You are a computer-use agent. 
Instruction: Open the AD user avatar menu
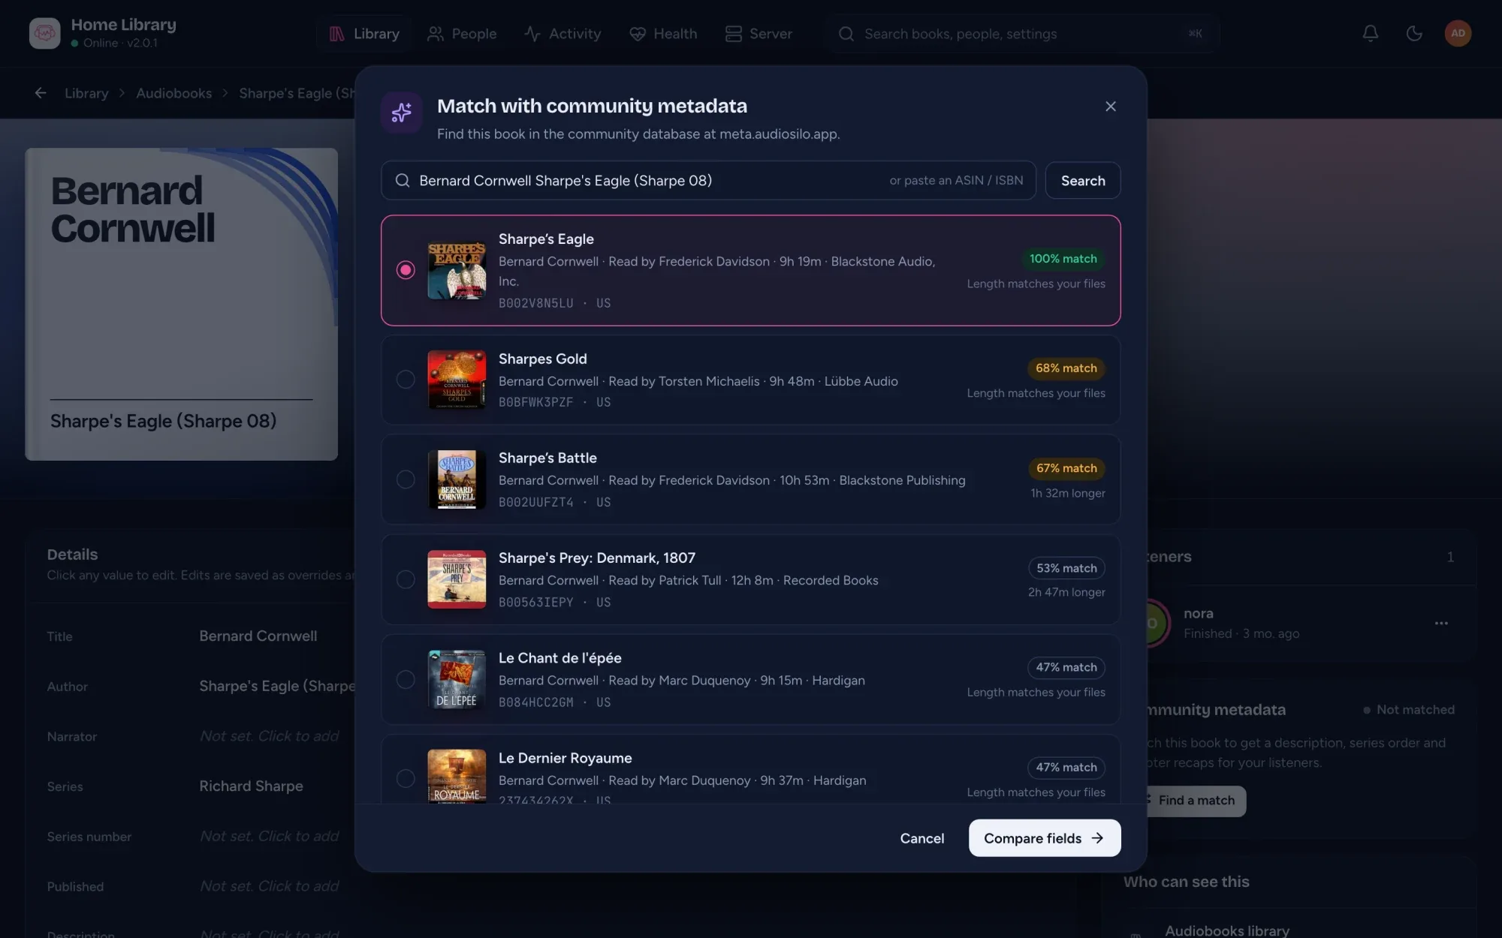[1458, 33]
